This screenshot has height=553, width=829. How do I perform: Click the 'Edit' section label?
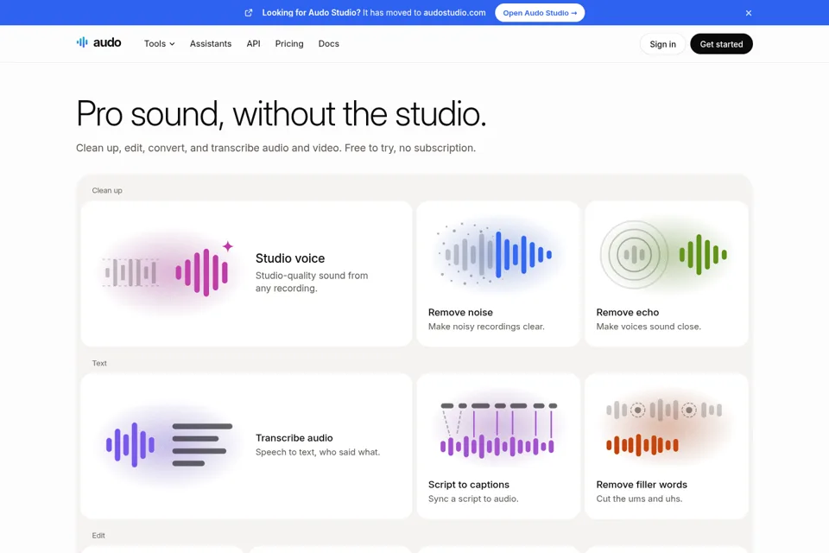coord(98,536)
